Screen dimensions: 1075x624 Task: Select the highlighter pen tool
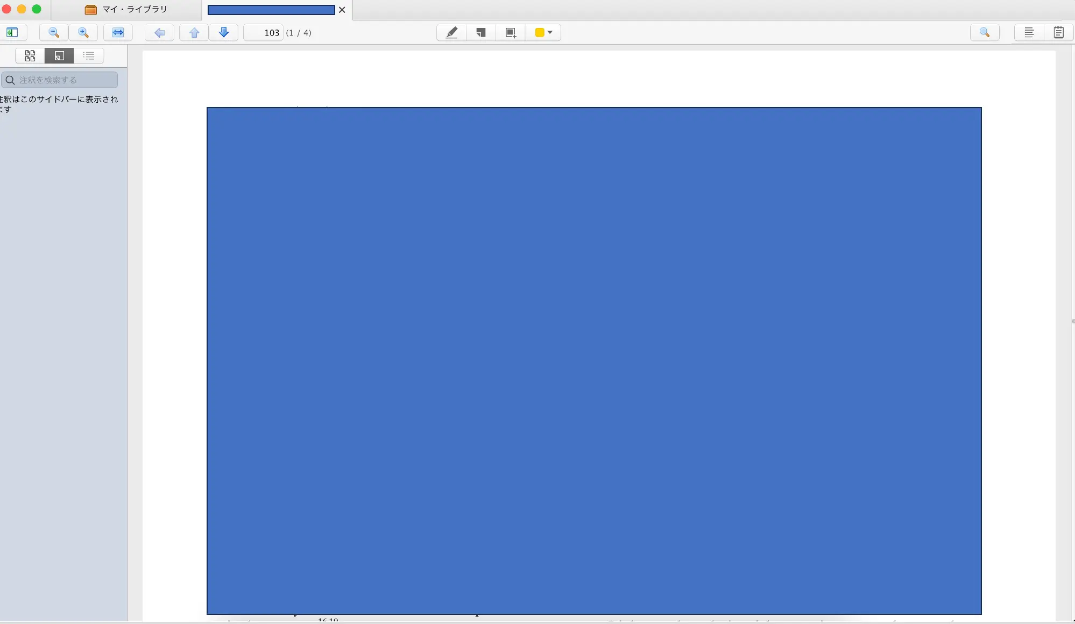(x=451, y=33)
